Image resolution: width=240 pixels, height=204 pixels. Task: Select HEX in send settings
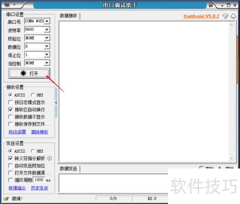[x=33, y=151]
